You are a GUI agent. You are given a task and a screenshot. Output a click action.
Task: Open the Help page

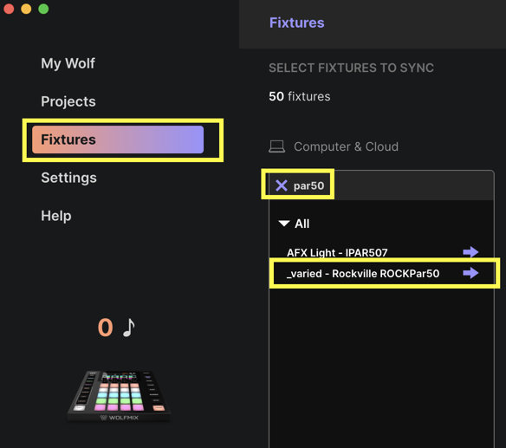[x=56, y=216]
